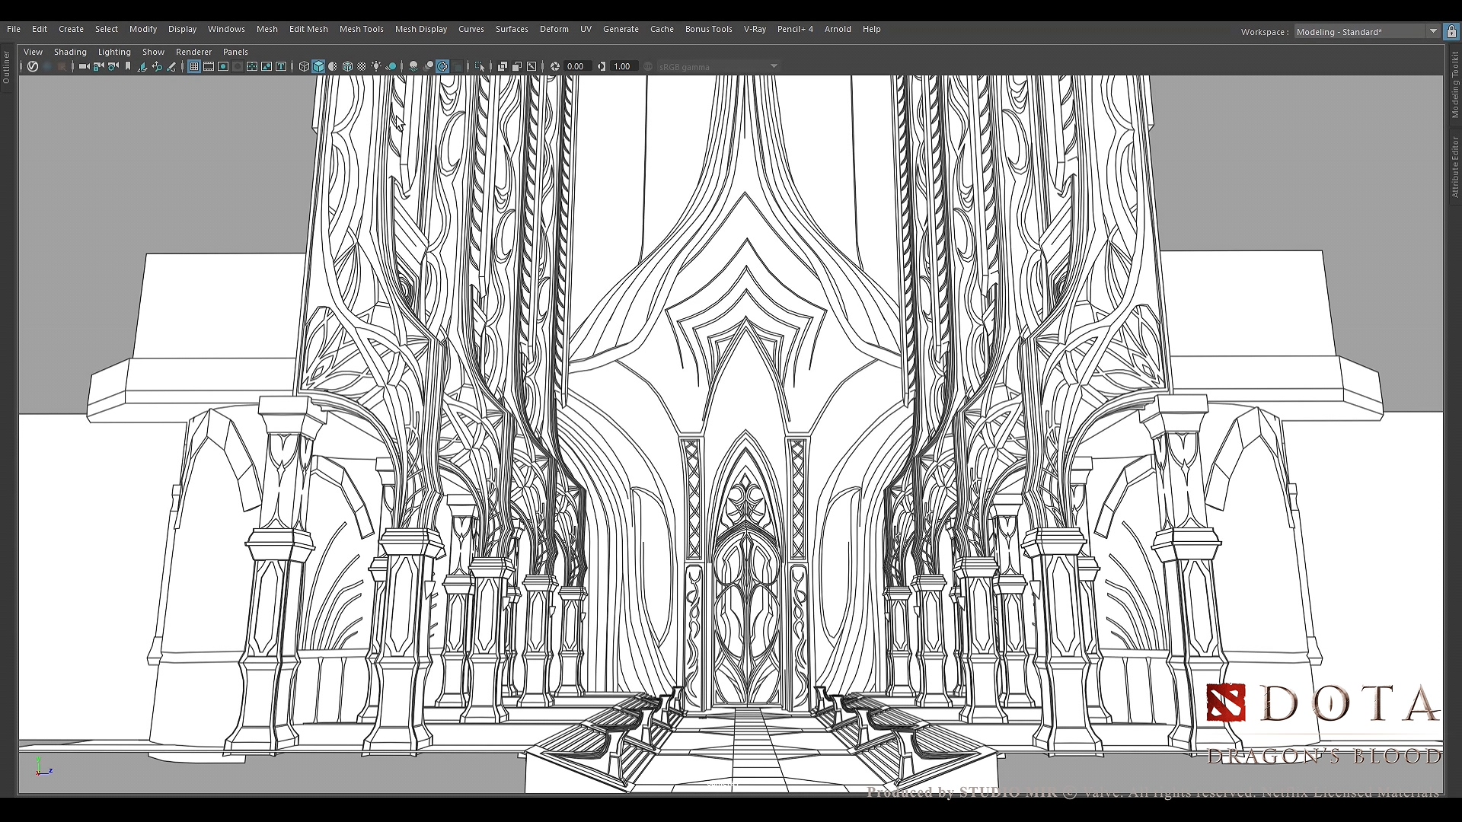Open the panel Lighting menu
1462x822 pixels.
click(x=114, y=52)
